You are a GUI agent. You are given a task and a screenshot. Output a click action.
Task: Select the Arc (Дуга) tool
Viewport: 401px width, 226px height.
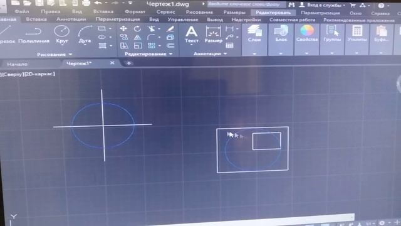pos(85,35)
